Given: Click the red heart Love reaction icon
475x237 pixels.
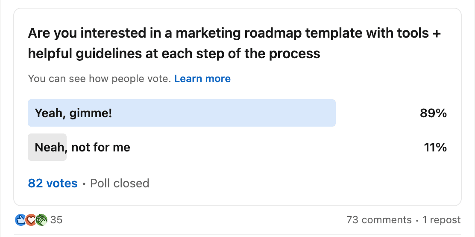Looking at the screenshot, I should [31, 220].
